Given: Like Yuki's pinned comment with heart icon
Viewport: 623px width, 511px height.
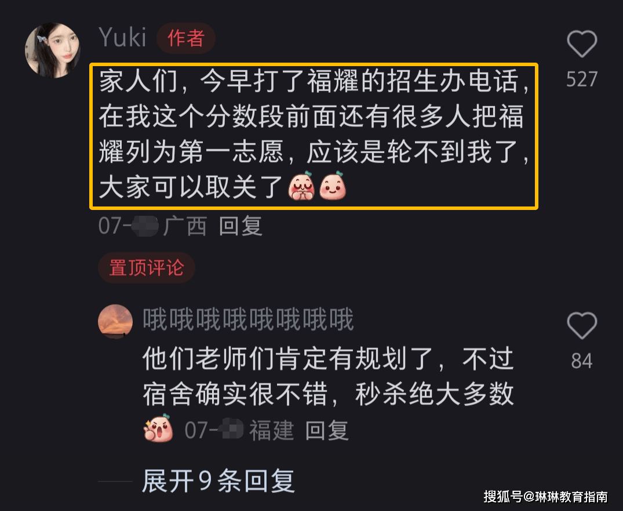Looking at the screenshot, I should coord(582,44).
